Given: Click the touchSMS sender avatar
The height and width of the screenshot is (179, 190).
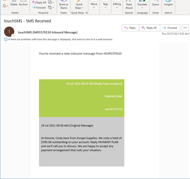Looking at the screenshot, I should [x=9, y=32].
